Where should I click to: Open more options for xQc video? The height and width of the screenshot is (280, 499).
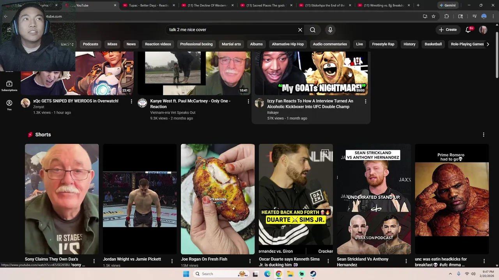click(x=131, y=101)
